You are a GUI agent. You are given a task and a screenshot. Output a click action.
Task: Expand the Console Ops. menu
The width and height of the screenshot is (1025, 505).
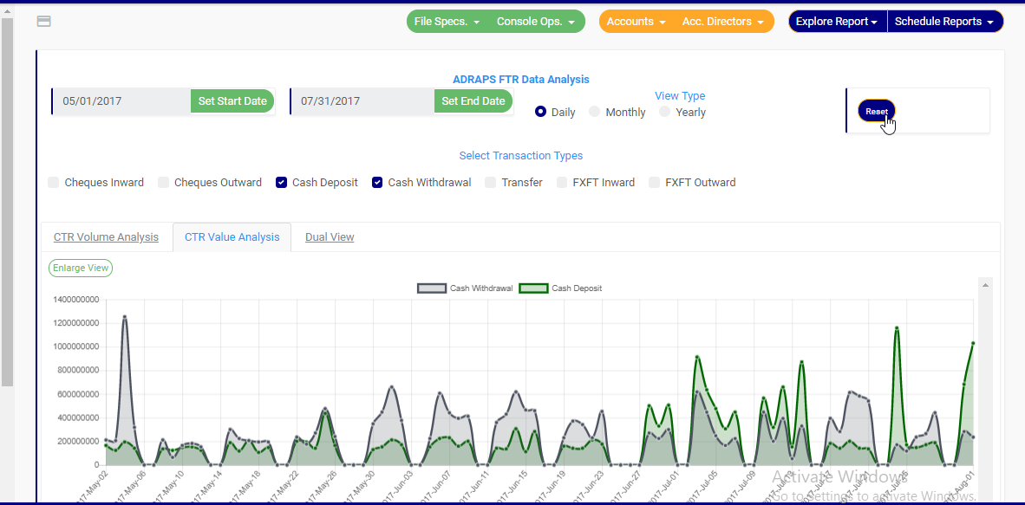point(535,22)
